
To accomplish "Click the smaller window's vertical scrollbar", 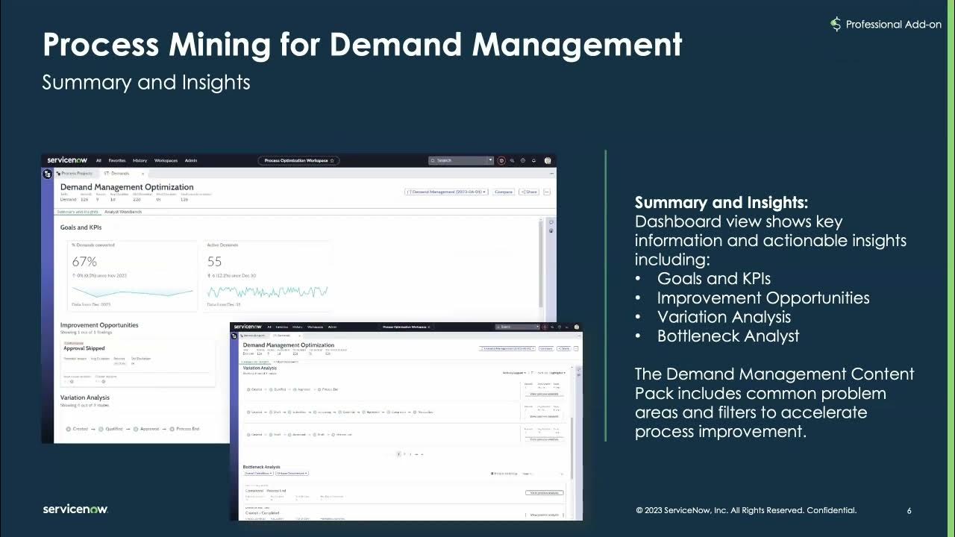I will [572, 447].
